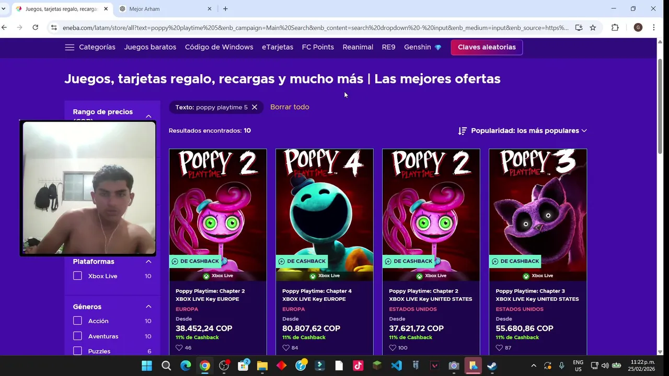Click the price 80.807,62 COP
The image size is (669, 376).
click(x=311, y=328)
